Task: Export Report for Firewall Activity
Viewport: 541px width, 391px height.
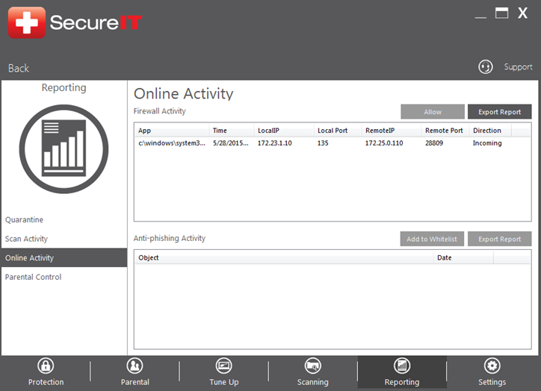Action: [500, 112]
